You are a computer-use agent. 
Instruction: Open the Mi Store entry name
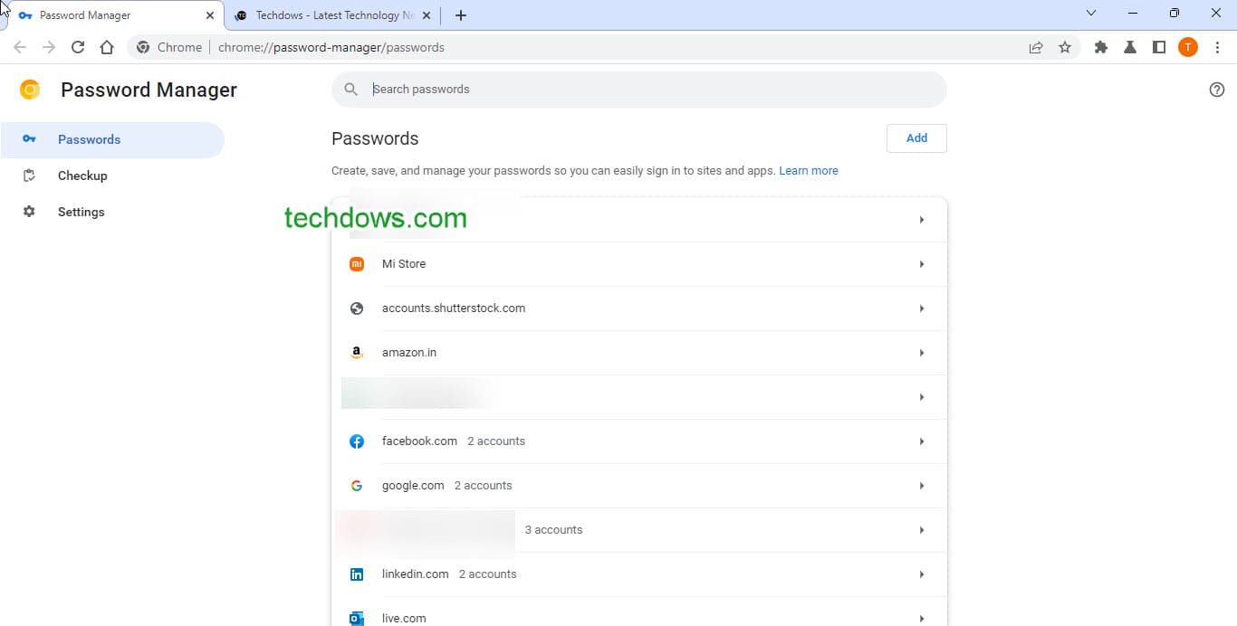tap(404, 264)
